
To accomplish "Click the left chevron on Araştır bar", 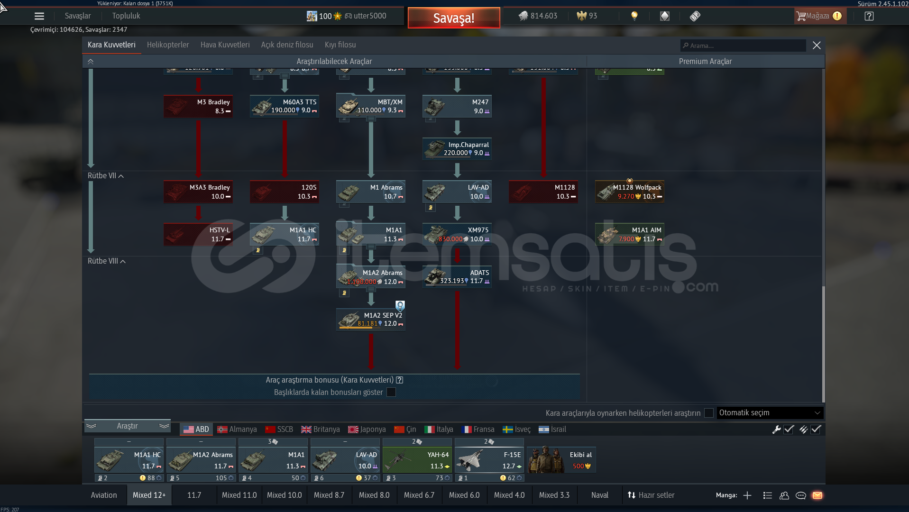I will [91, 426].
